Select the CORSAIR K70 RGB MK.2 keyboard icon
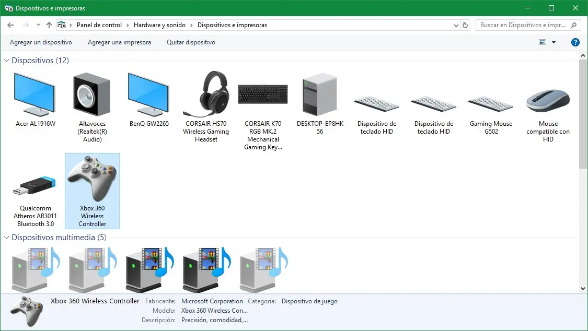Screen dimensions: 588x331 tap(263, 94)
